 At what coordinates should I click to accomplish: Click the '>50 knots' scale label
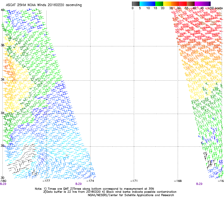[x=215, y=8]
